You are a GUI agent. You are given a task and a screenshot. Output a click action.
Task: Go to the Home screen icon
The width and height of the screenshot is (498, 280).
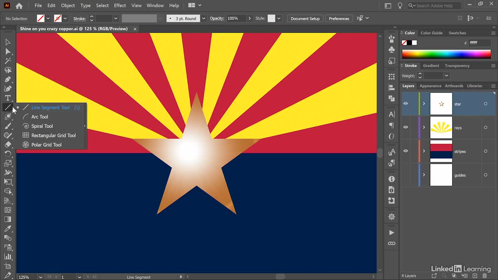(19, 5)
